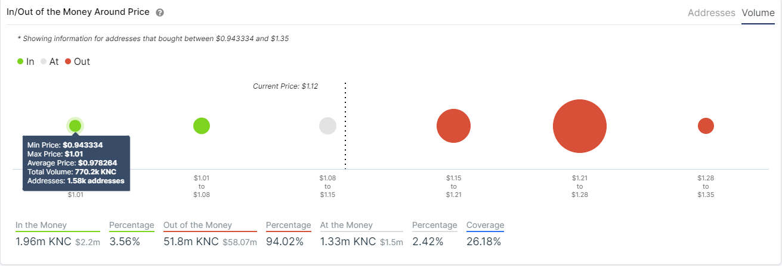Click red bubble for $1.15 to $1.21
The height and width of the screenshot is (266, 782).
[x=453, y=126]
